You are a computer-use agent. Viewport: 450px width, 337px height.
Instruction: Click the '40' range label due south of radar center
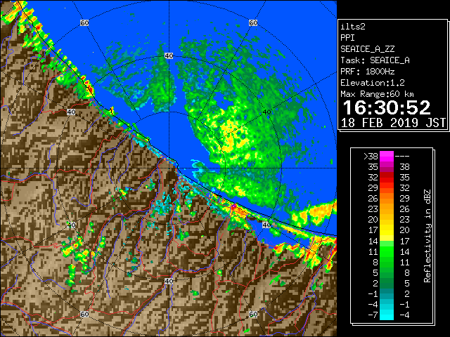point(169,281)
